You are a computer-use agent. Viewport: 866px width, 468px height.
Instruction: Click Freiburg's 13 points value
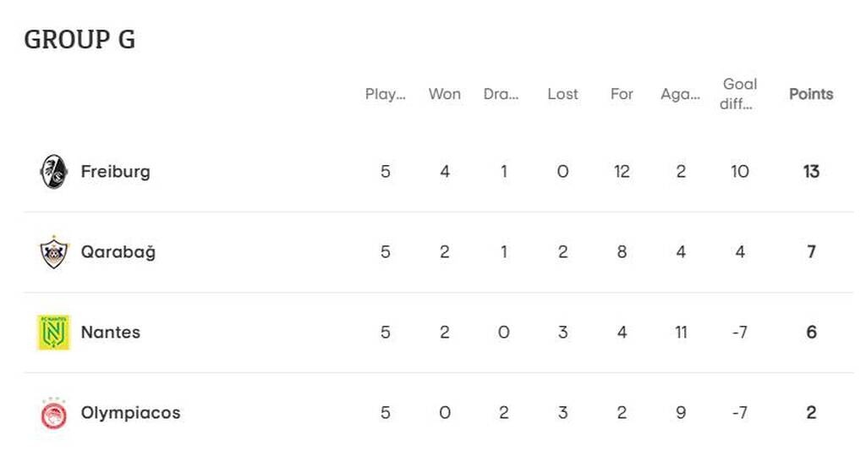[811, 172]
